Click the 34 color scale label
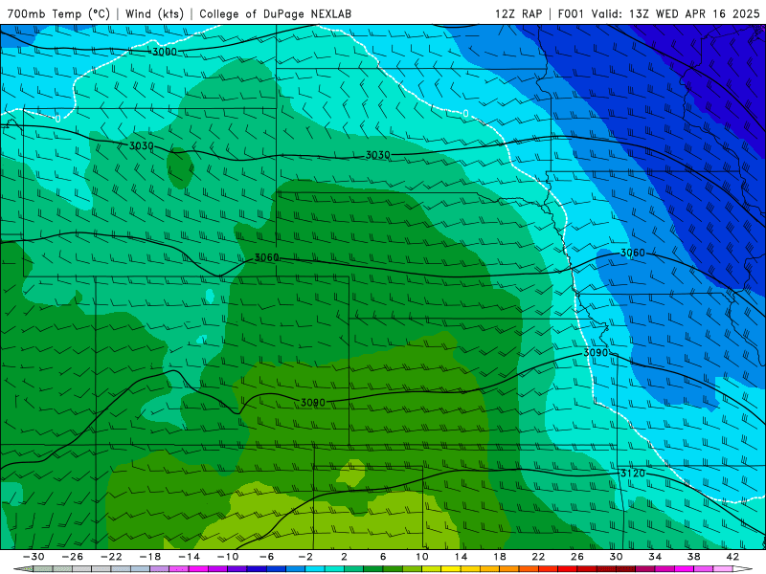 [x=655, y=557]
